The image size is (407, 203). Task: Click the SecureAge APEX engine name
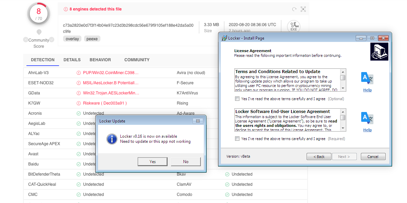(x=44, y=144)
